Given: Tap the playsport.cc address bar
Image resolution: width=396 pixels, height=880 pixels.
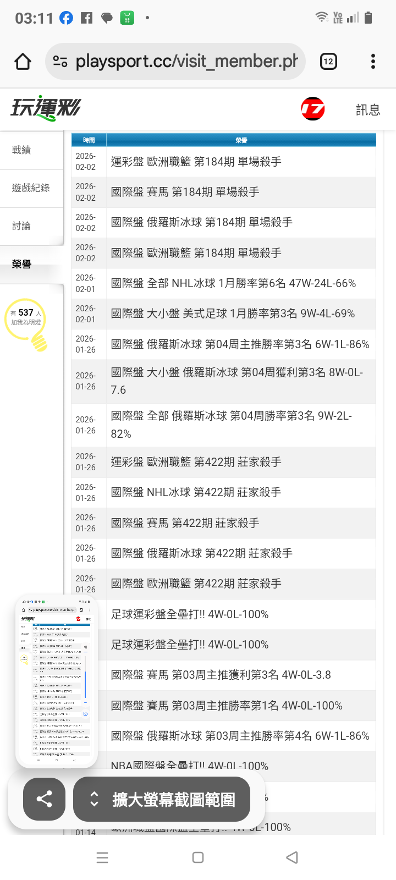Looking at the screenshot, I should pos(187,62).
